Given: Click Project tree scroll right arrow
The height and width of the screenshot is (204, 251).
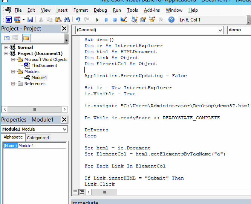Looking at the screenshot, I should (x=64, y=110).
